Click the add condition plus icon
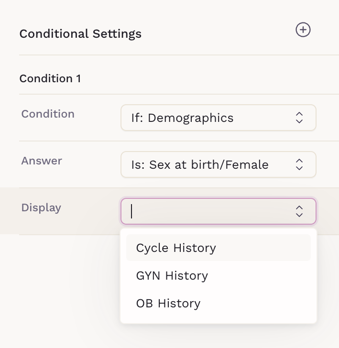Screen dimensions: 339x348 303,30
